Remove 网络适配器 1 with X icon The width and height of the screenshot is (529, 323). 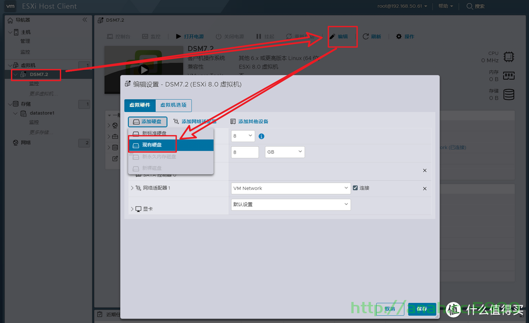click(425, 188)
